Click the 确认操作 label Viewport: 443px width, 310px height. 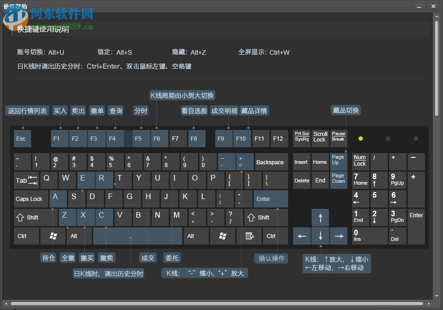coord(271,258)
